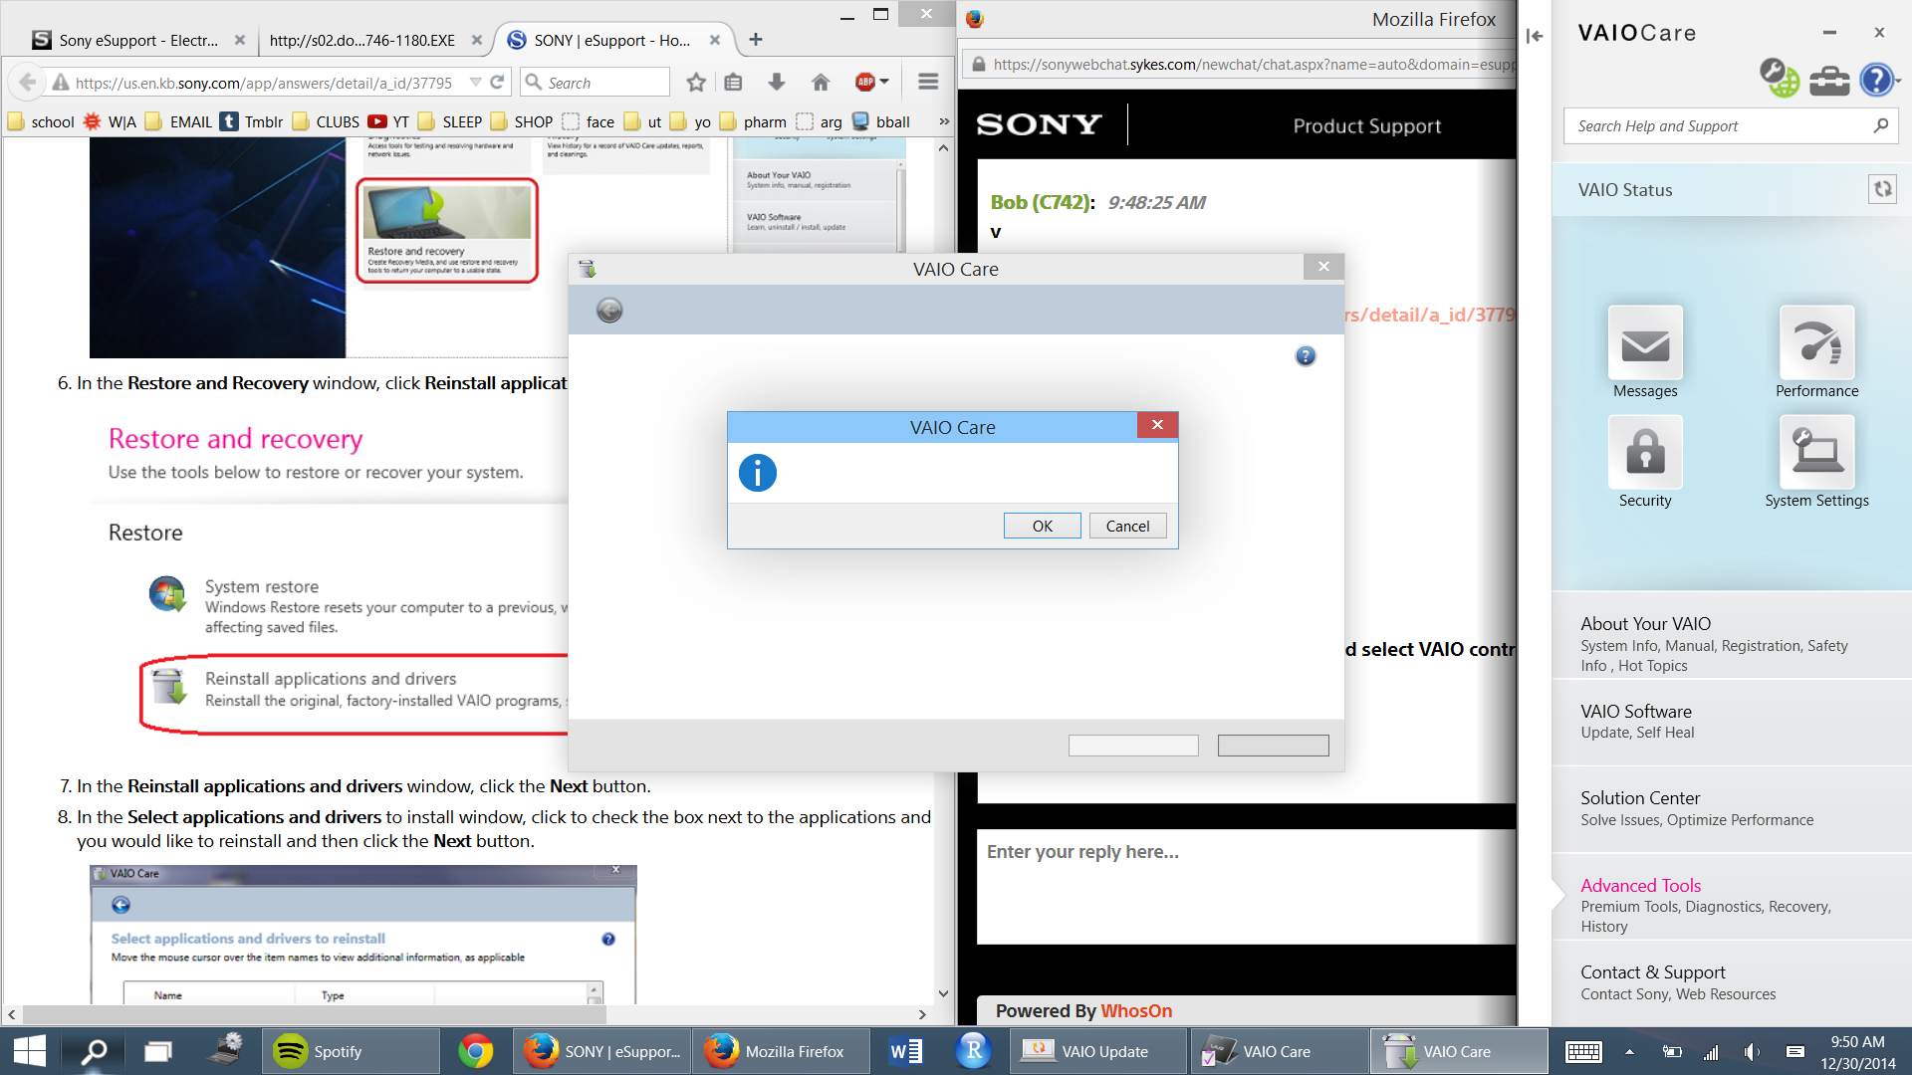Select Contact & Support menu section
Screen dimensions: 1912x1075
click(x=1731, y=981)
